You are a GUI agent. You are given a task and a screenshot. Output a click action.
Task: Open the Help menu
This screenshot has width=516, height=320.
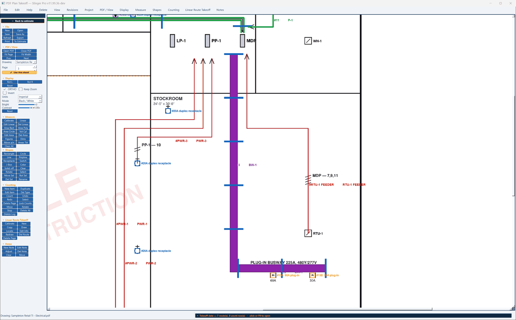30,10
